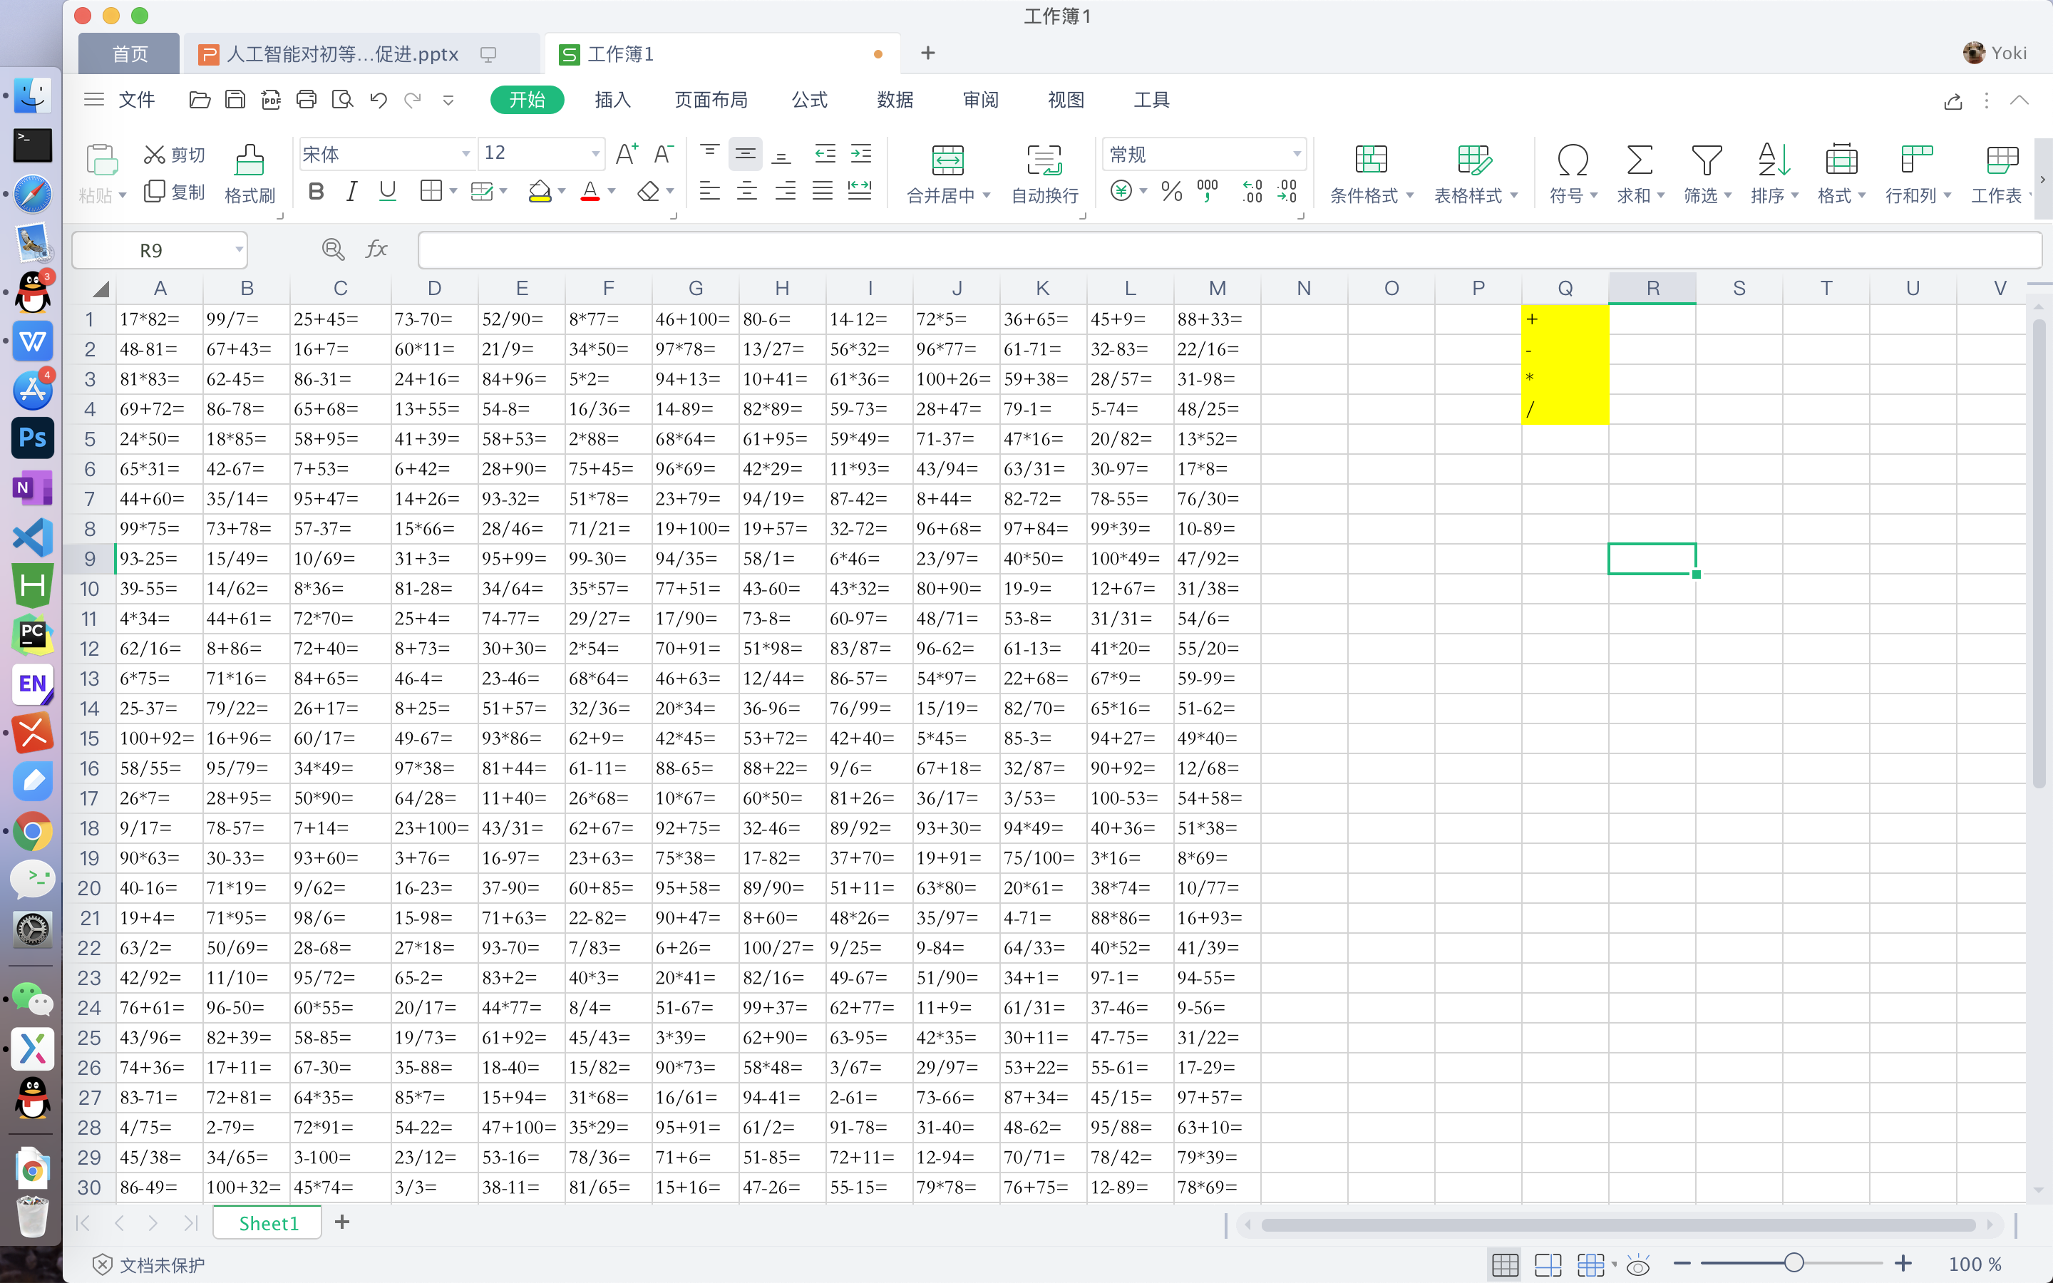Expand the borders dropdown arrow
2053x1283 pixels.
(x=453, y=192)
